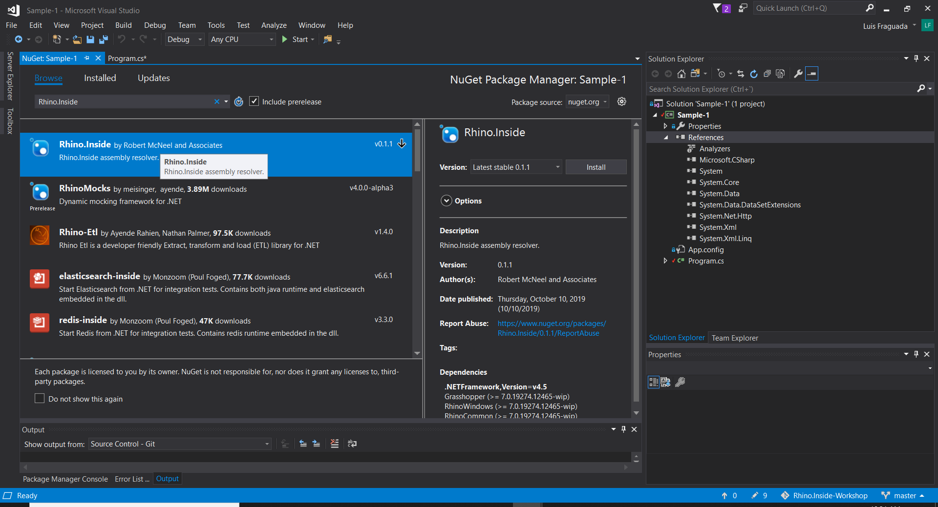This screenshot has height=507, width=938.
Task: Toggle auto hide pin on Solution Explorer
Action: click(916, 59)
